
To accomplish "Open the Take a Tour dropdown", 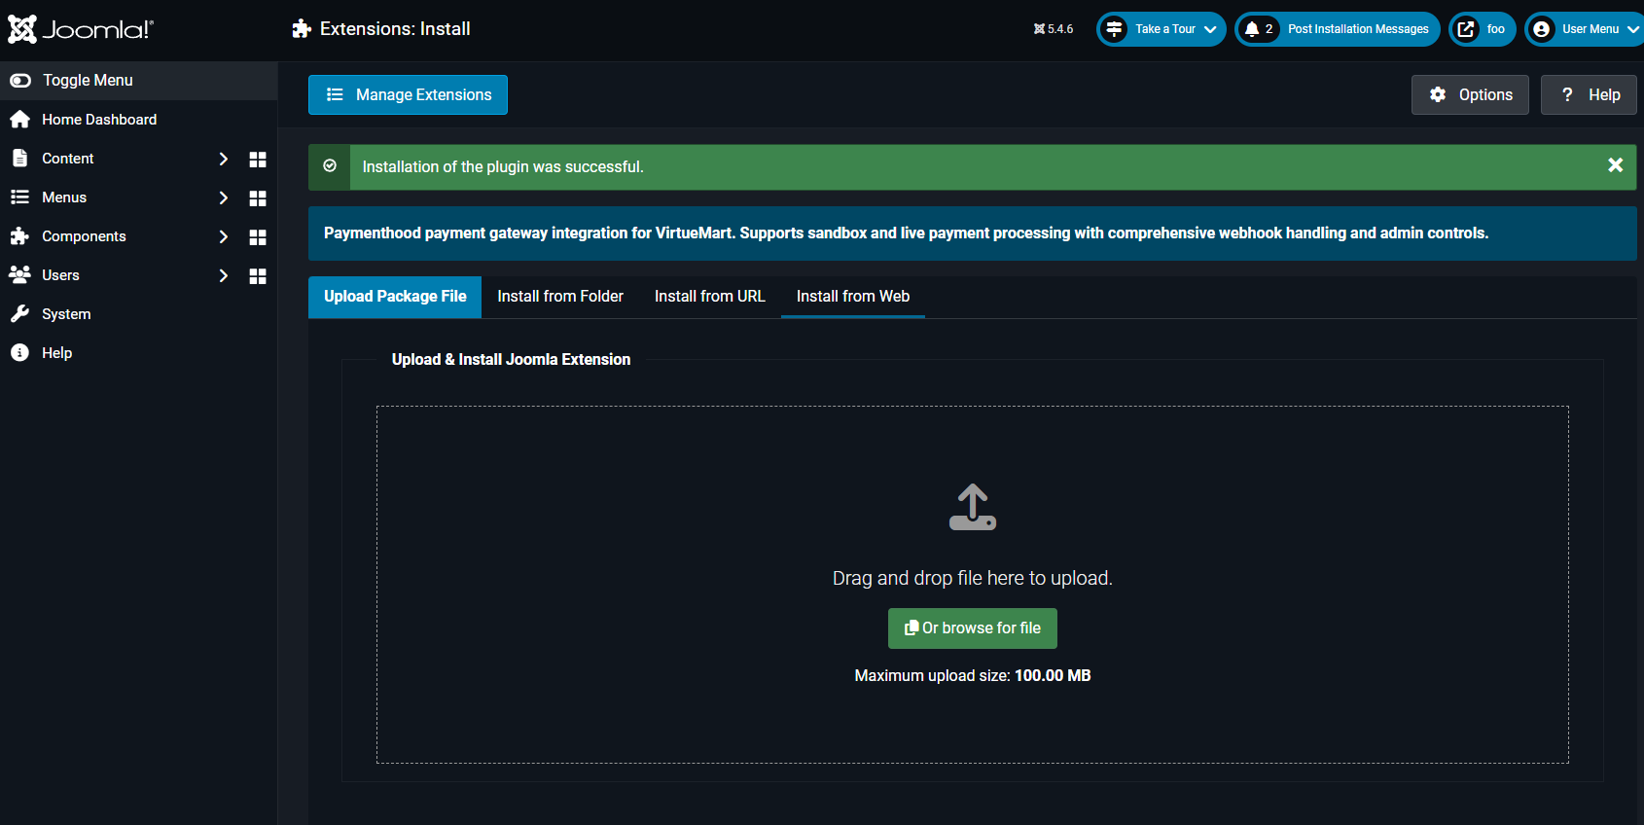I will coord(1162,29).
